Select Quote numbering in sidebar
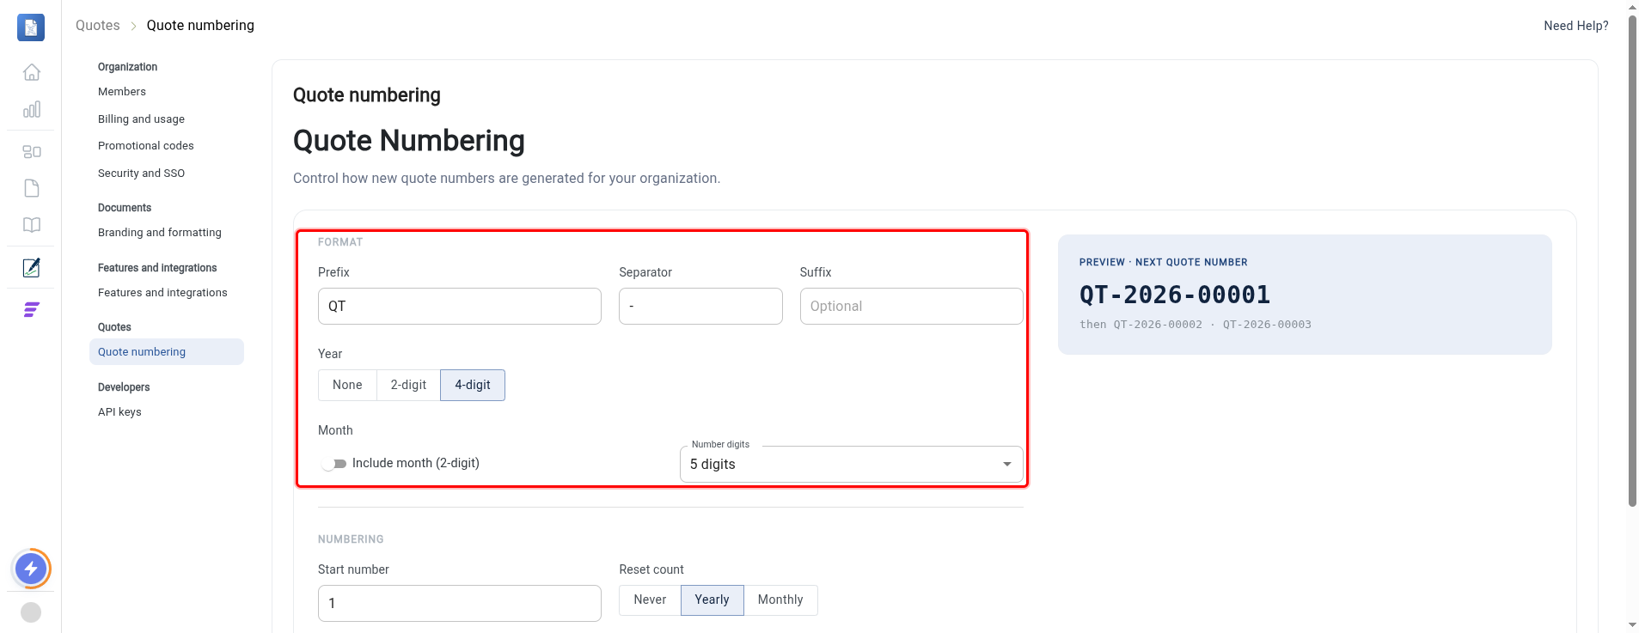Image resolution: width=1639 pixels, height=633 pixels. pos(167,352)
